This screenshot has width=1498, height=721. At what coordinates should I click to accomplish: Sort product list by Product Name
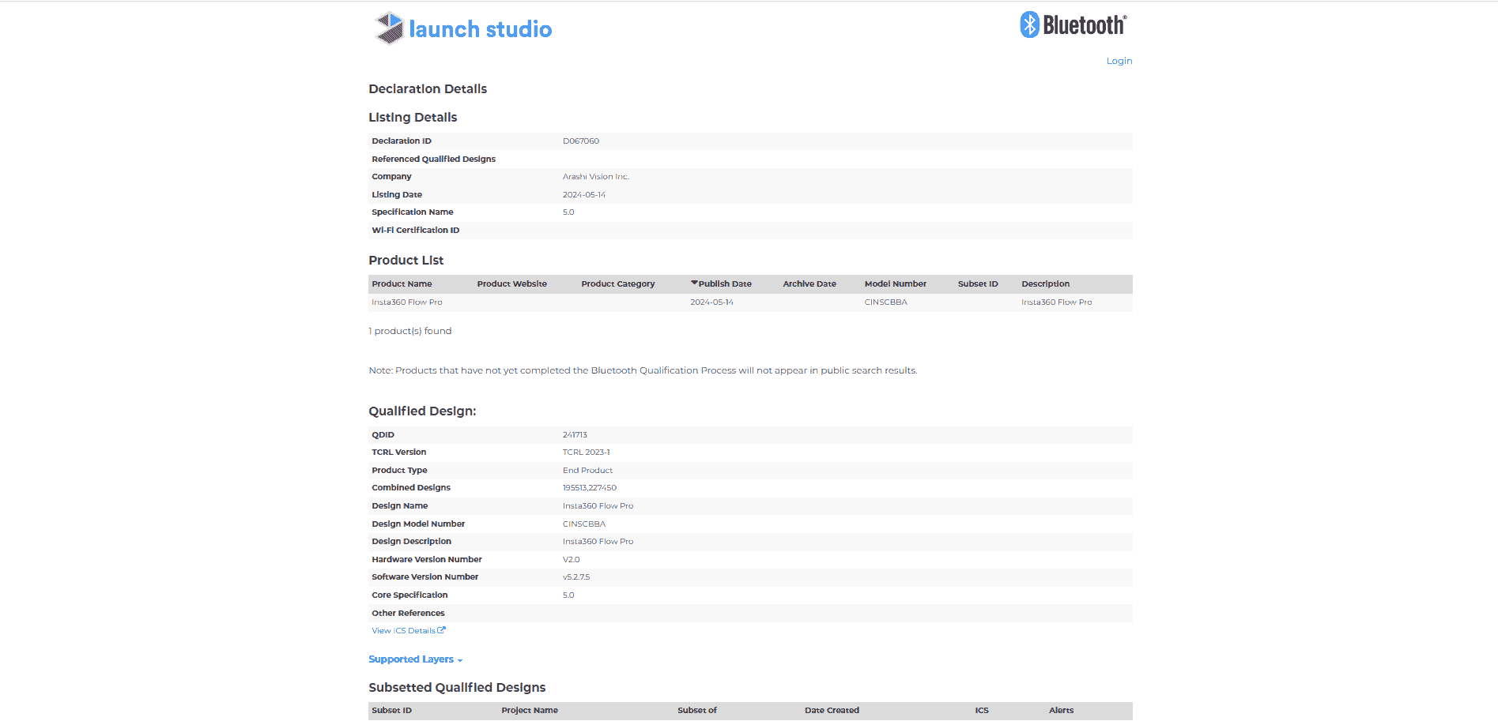click(x=402, y=284)
